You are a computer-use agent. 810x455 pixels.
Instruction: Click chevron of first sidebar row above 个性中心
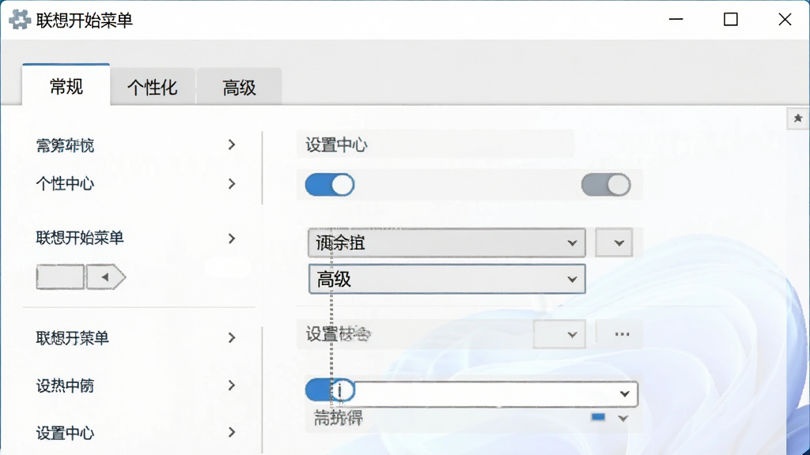(232, 145)
